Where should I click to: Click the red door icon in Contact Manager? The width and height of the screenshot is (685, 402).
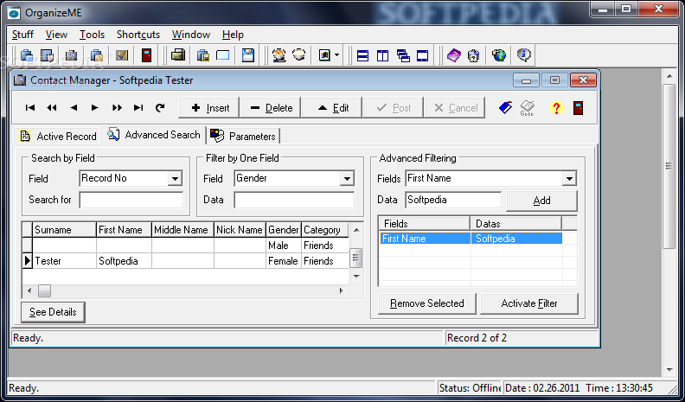[578, 108]
